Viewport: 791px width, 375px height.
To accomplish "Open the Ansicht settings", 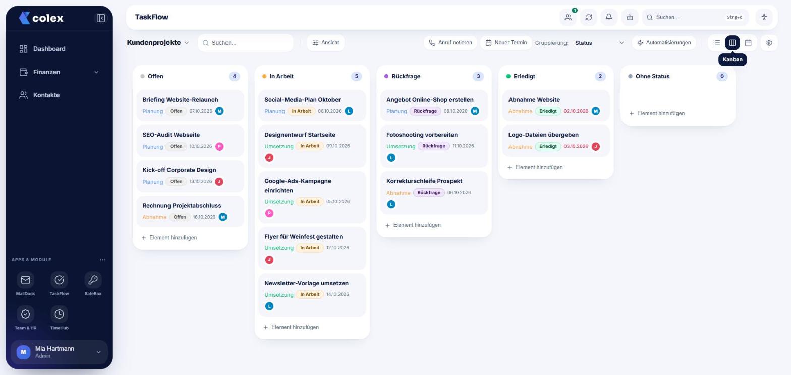I will tap(326, 43).
